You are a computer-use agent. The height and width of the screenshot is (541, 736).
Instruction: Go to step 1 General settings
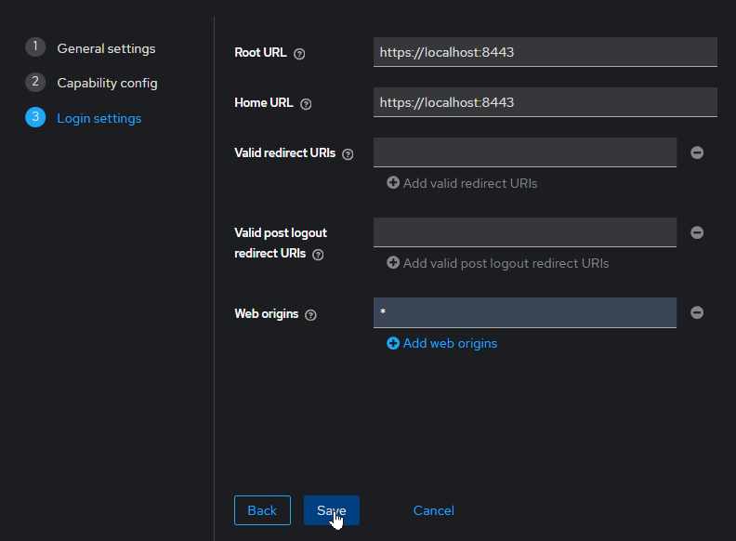click(106, 48)
